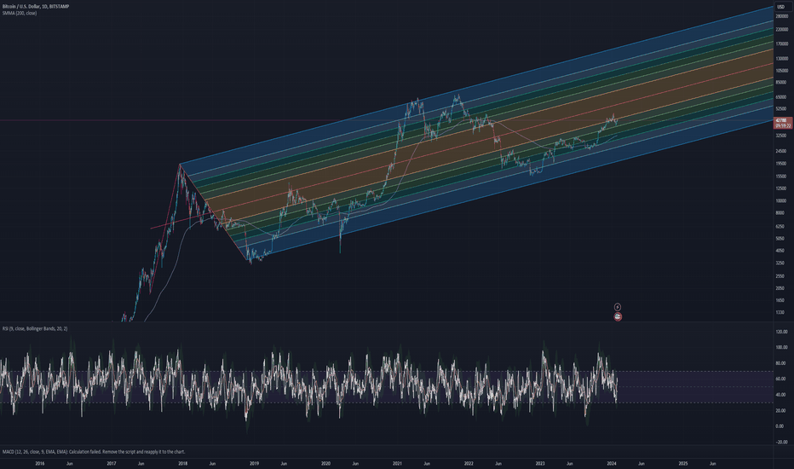The image size is (794, 469).
Task: Select the RSI Bollinger Bands indicator legend
Action: [35, 328]
